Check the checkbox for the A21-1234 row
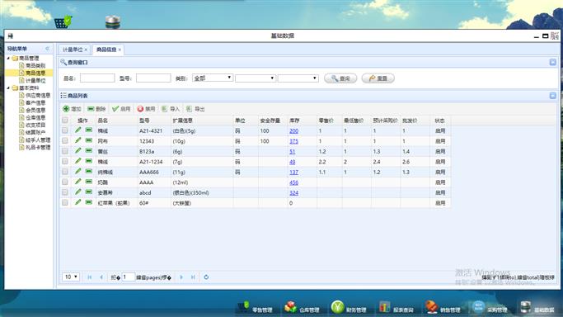The height and width of the screenshot is (317, 563). [65, 161]
